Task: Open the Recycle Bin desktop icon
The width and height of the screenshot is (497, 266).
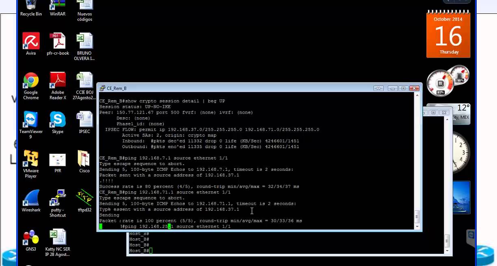Action: pyautogui.click(x=31, y=8)
